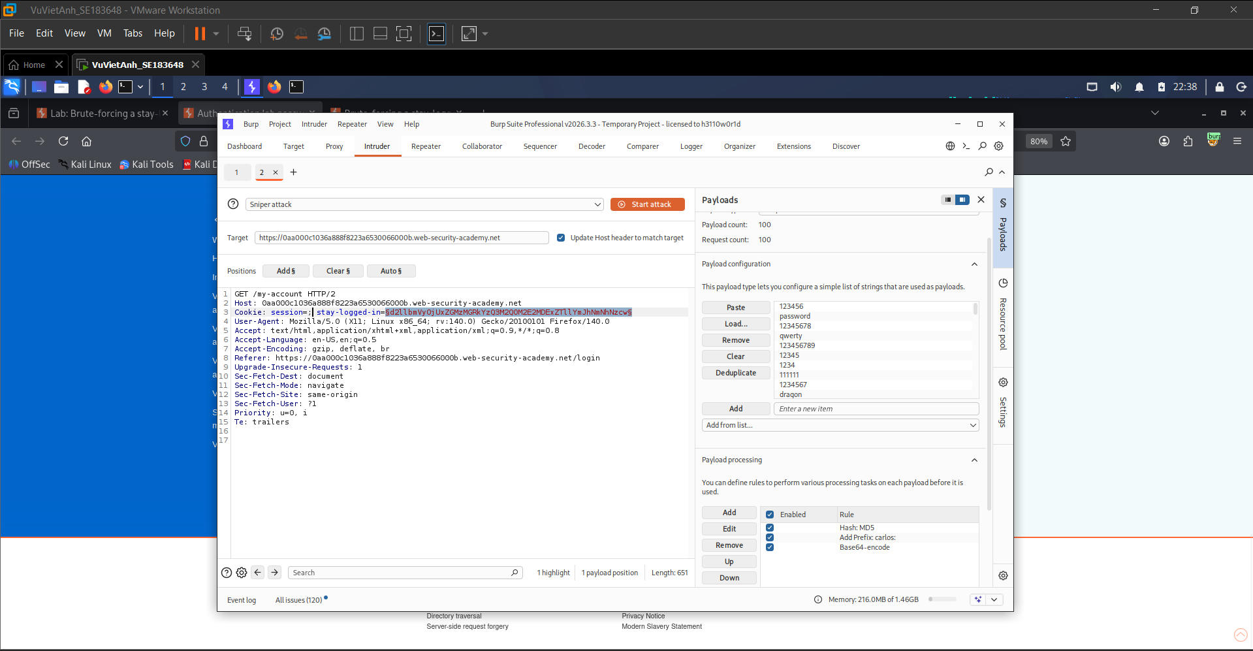Open the Sniper attack type dropdown

[x=424, y=204]
